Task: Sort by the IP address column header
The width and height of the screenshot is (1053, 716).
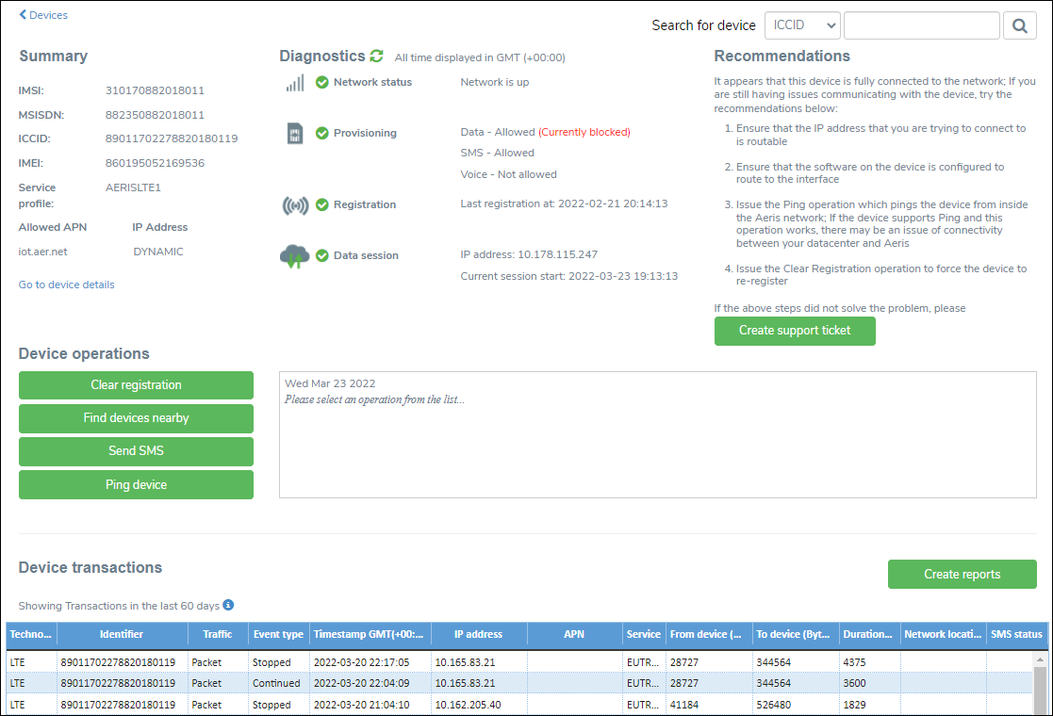Action: (x=478, y=634)
